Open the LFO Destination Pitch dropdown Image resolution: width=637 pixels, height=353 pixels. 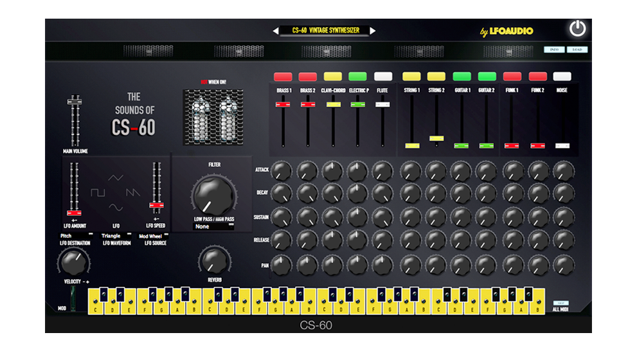(76, 235)
